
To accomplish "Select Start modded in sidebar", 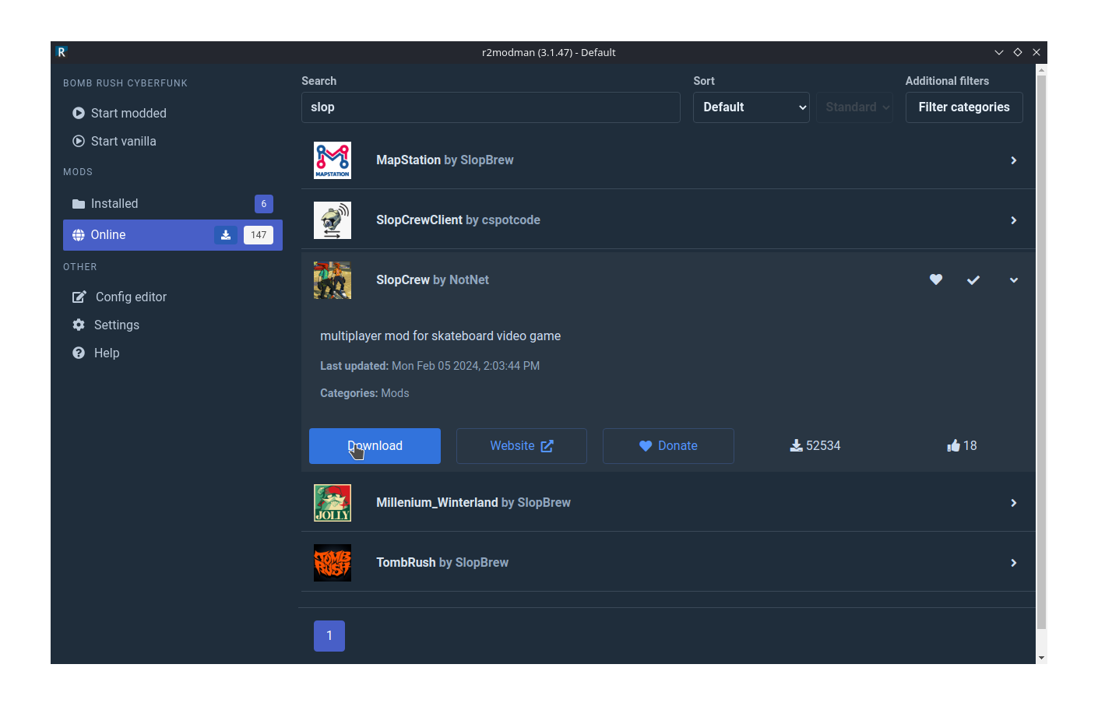I will [173, 113].
